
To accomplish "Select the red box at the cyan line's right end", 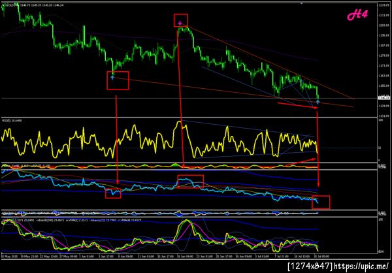I will tap(321, 202).
